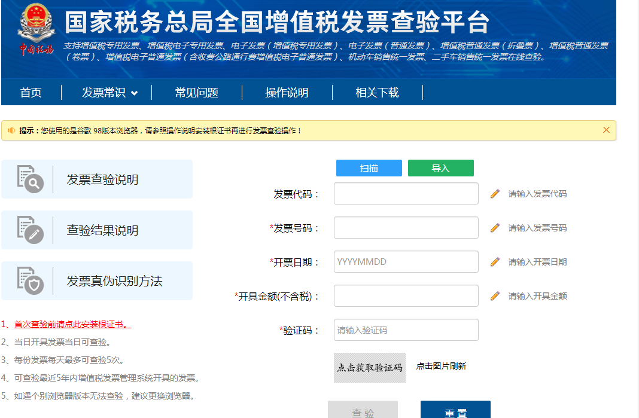Click the 开票日期 YYYYMMDD input field
This screenshot has height=418, width=639.
[x=406, y=262]
